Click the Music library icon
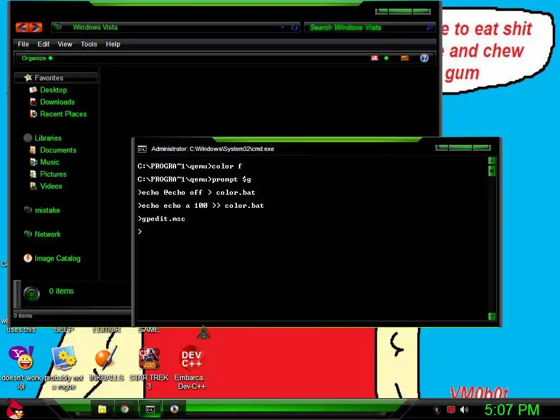Image resolution: width=560 pixels, height=420 pixels. tap(33, 162)
